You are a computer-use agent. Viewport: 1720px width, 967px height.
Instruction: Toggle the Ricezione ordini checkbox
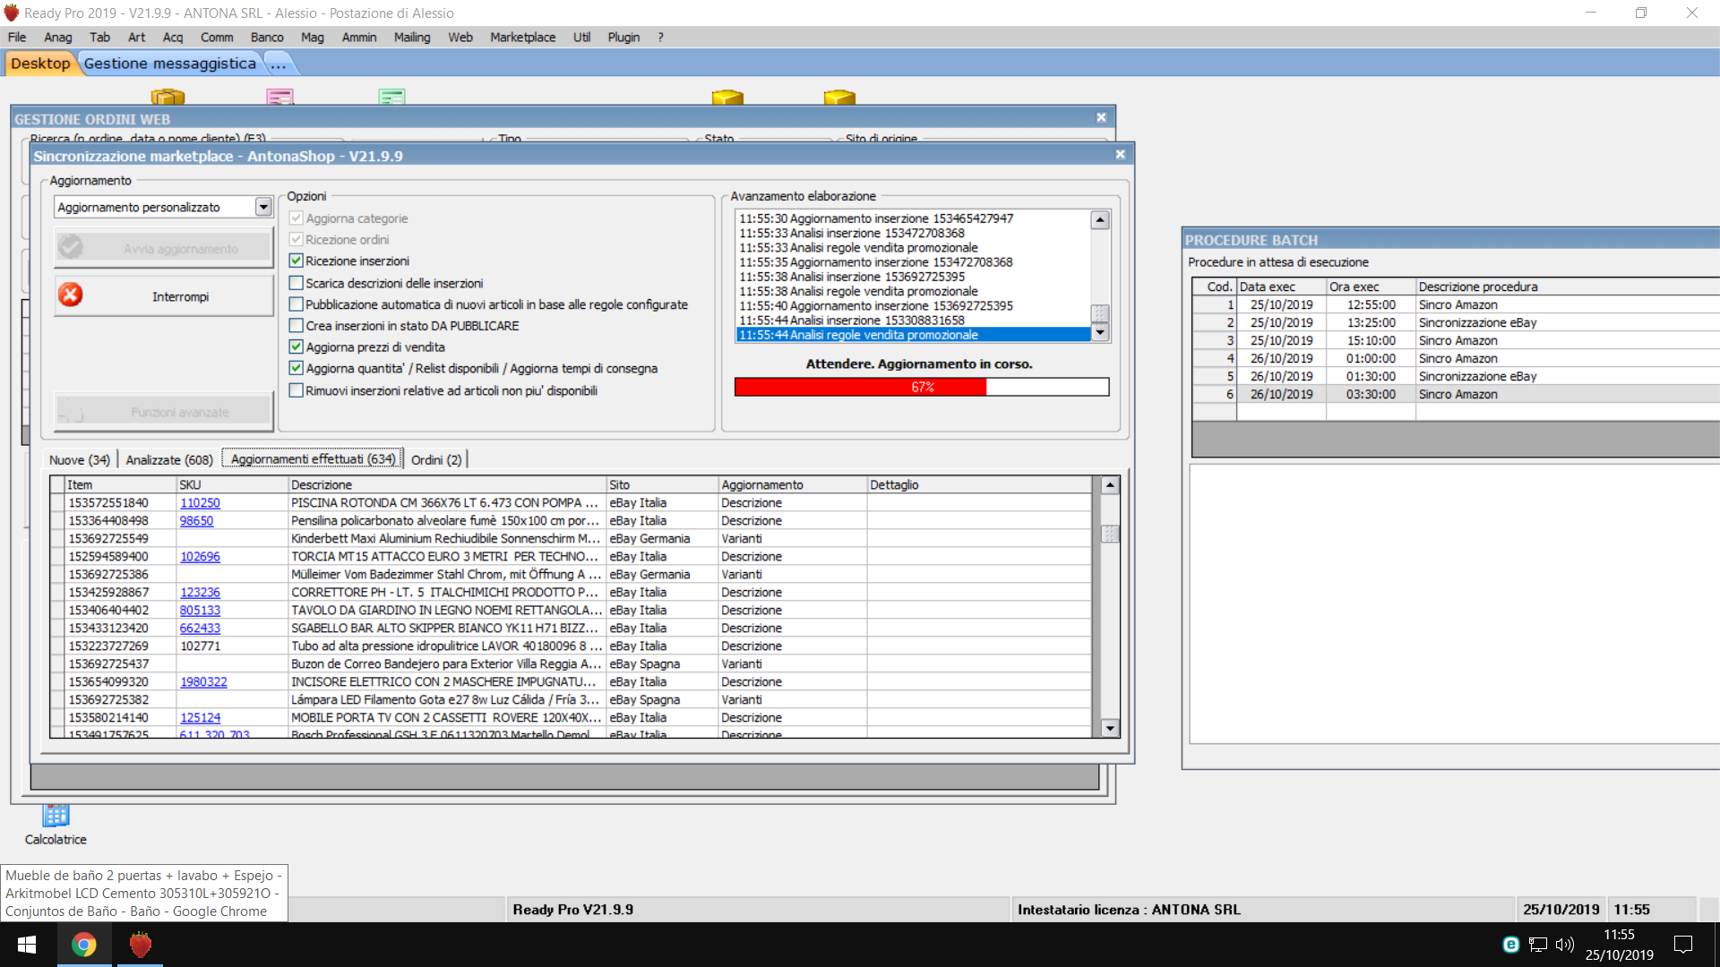click(x=297, y=239)
